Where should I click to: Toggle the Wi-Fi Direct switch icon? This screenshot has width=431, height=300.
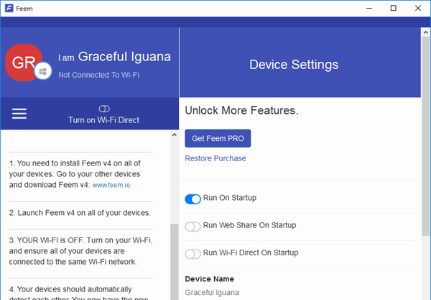pos(104,109)
